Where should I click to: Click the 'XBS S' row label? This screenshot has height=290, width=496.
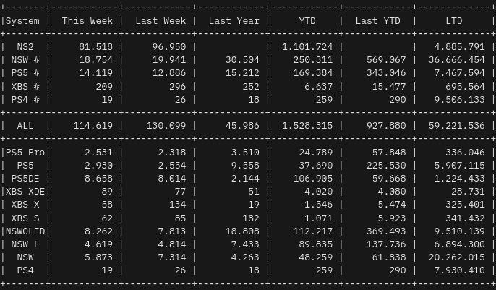[25, 218]
